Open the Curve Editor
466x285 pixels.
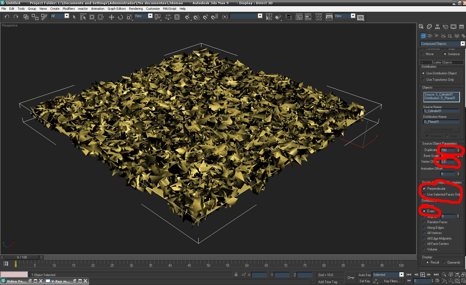tap(299, 17)
